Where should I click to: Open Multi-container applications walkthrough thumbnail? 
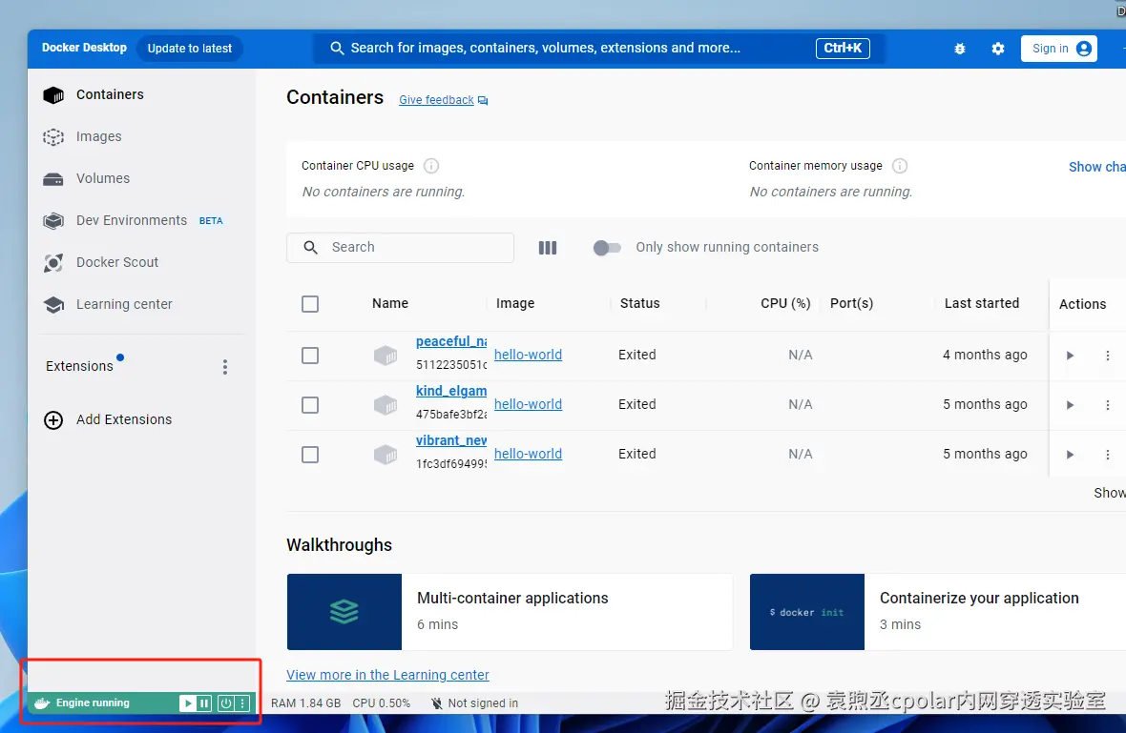(344, 612)
